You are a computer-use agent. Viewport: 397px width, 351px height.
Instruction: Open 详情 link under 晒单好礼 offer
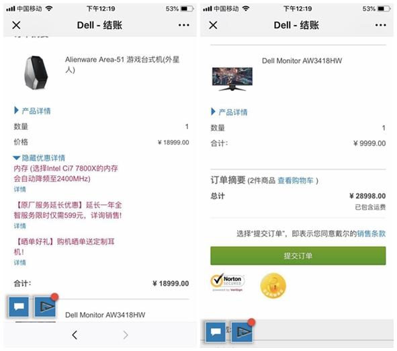[19, 262]
